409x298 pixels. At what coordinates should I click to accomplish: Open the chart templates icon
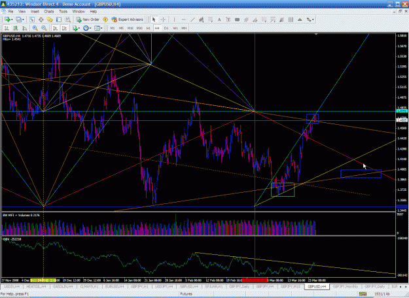(x=97, y=28)
